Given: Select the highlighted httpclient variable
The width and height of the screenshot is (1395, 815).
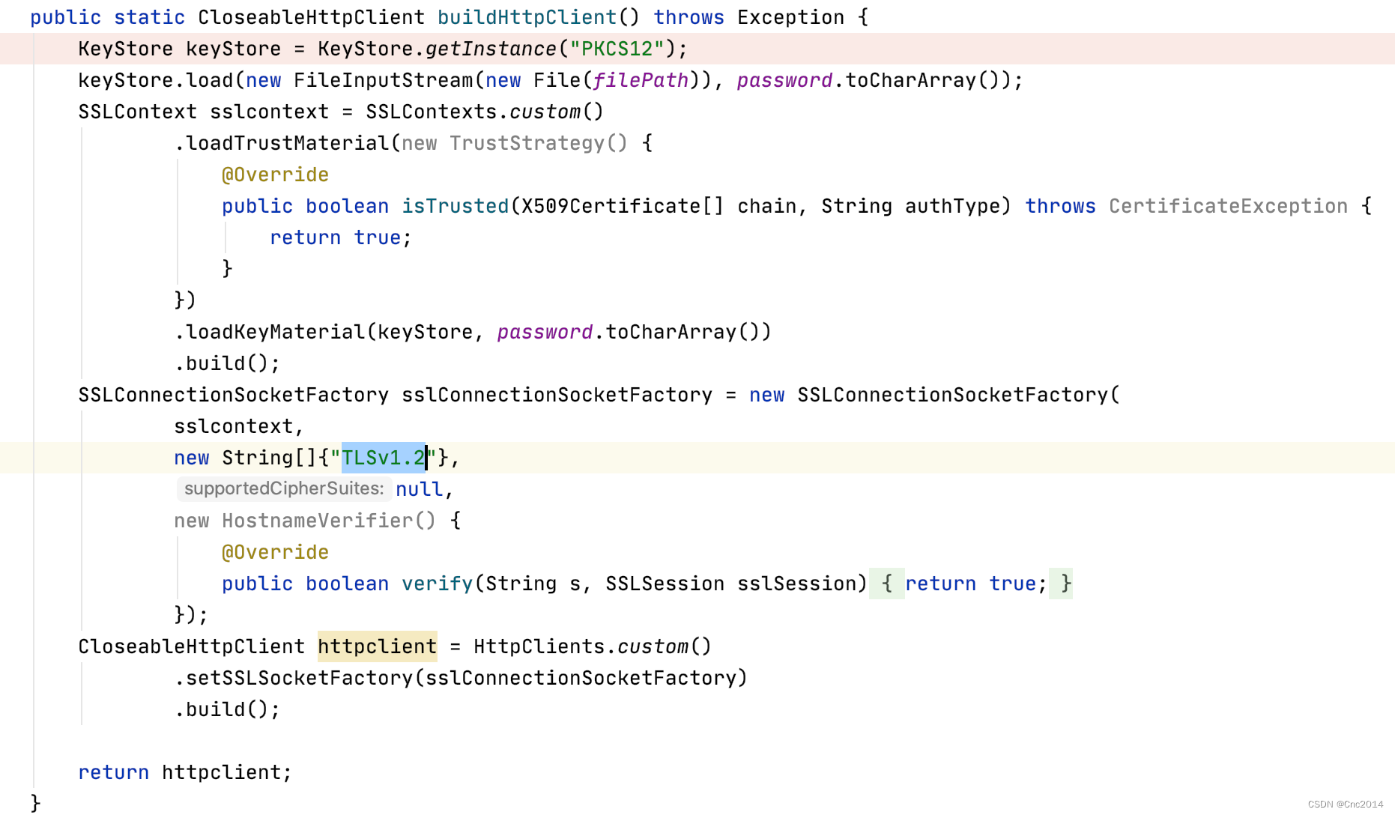Looking at the screenshot, I should coord(377,646).
